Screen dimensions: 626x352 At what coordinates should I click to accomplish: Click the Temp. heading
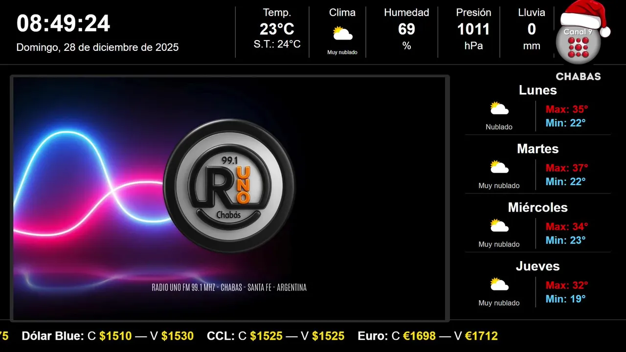(277, 13)
